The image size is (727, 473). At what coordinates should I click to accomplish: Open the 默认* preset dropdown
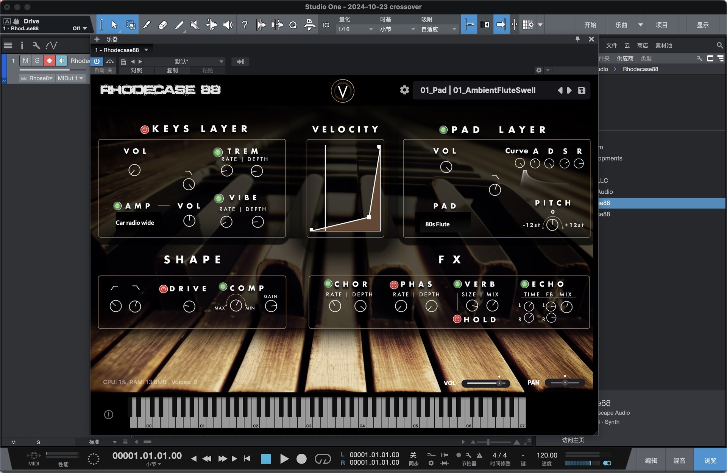pos(185,61)
